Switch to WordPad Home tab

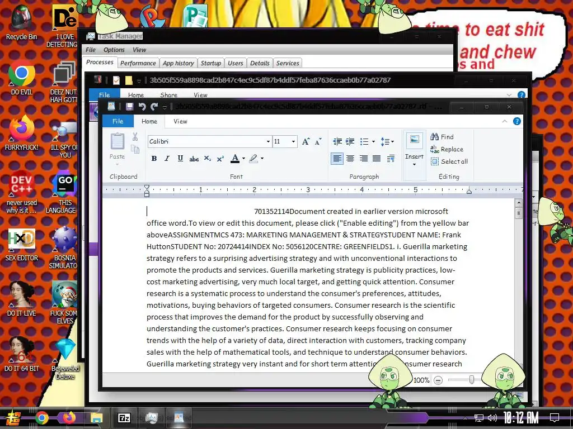pos(149,121)
